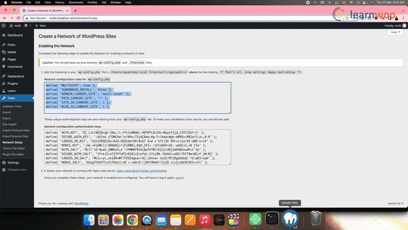
Task: Open Chrome's Edit menu
Action: coord(38,3)
